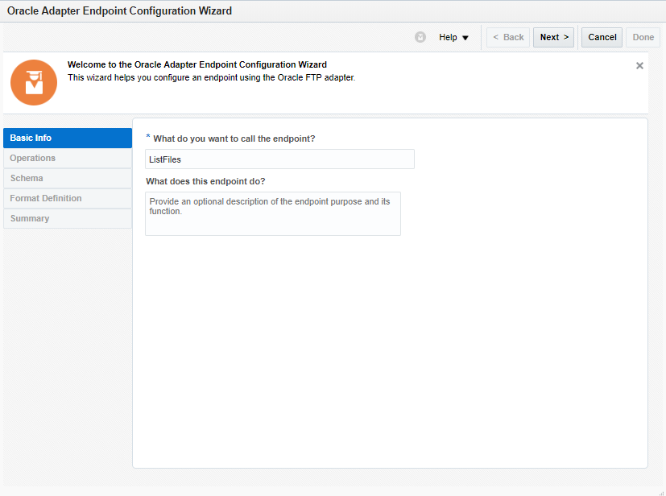This screenshot has height=496, width=666.
Task: Go to the Next wizard page
Action: [x=553, y=37]
